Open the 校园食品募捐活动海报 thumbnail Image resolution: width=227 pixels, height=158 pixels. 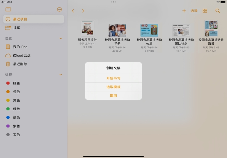click(211, 28)
